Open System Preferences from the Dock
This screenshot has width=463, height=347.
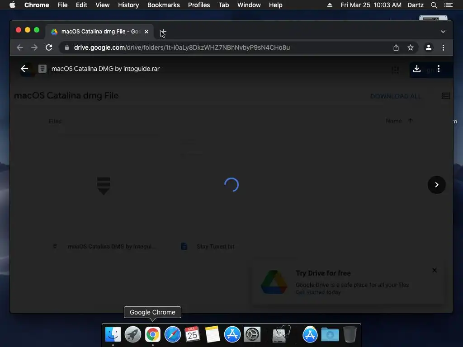click(252, 334)
